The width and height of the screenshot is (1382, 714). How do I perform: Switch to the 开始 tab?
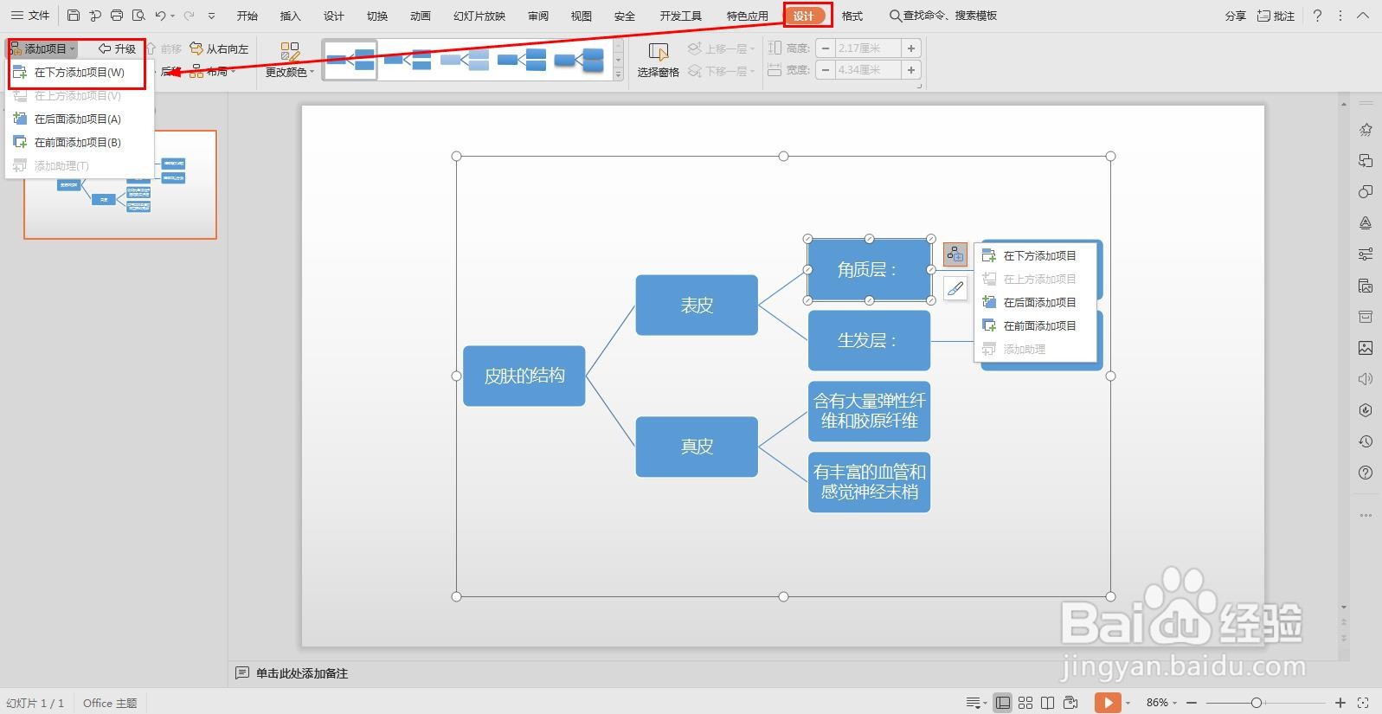[247, 16]
